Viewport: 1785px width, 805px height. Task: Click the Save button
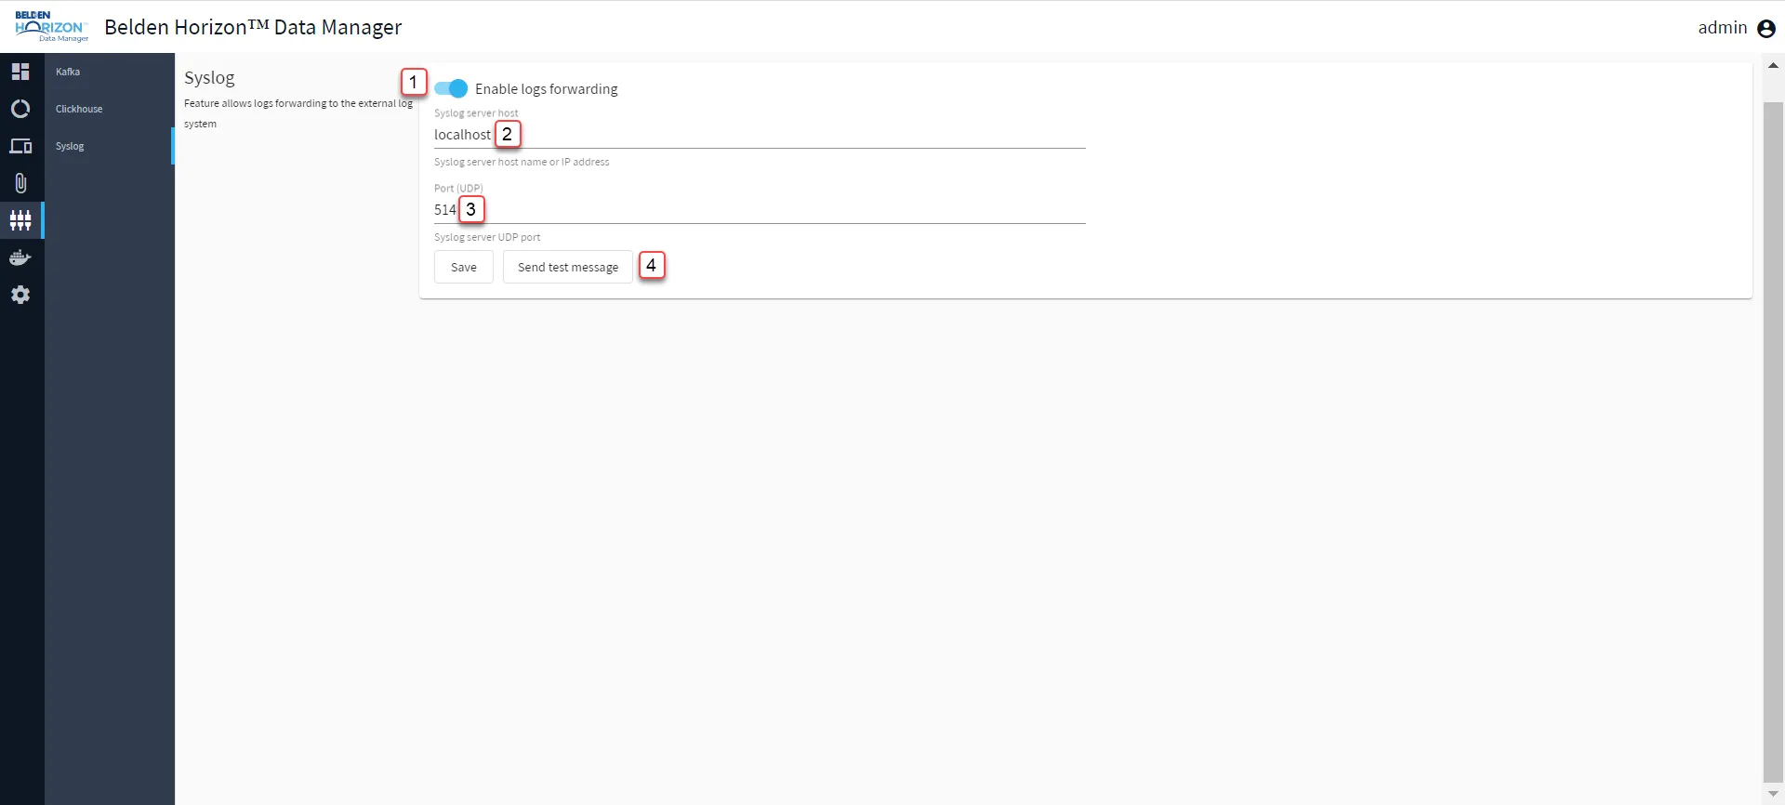[464, 267]
